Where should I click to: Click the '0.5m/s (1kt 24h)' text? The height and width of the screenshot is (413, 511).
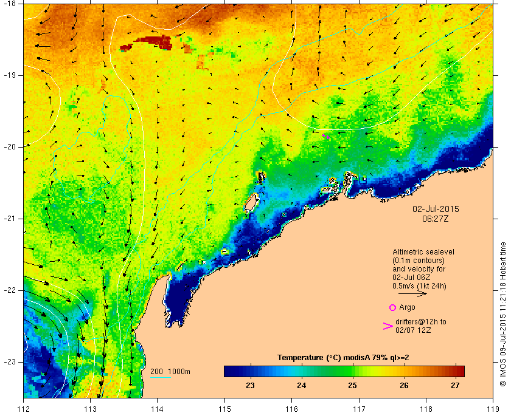[419, 286]
